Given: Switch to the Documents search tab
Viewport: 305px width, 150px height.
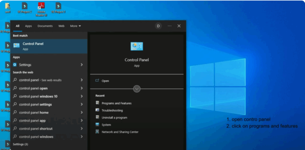Looking at the screenshot, I should pos(45,26).
